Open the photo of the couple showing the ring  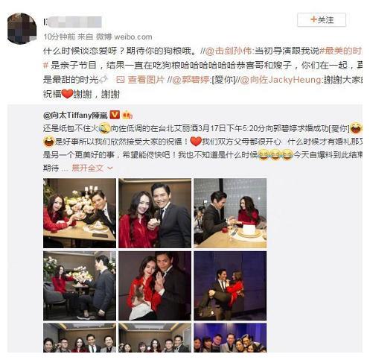point(155,213)
